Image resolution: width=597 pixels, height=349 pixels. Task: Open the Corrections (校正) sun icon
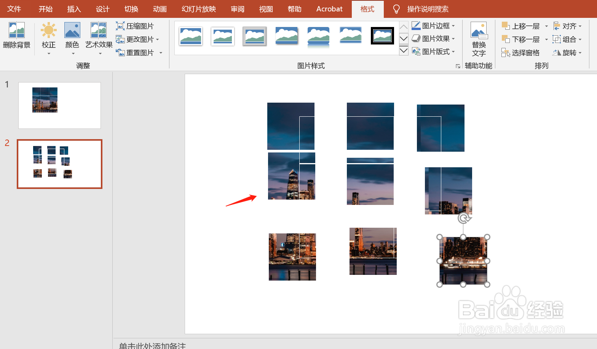point(49,30)
